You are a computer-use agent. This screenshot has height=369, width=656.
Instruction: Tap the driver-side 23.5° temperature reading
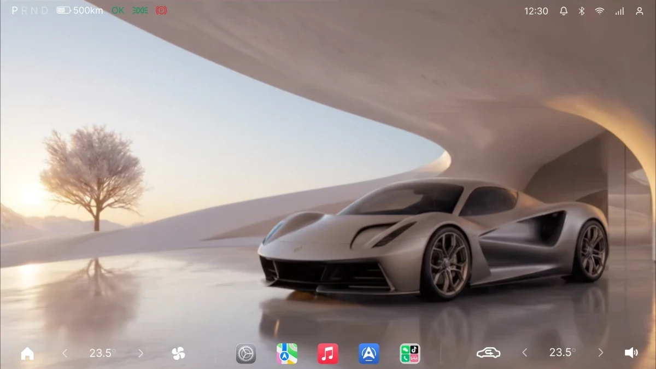[x=102, y=353]
